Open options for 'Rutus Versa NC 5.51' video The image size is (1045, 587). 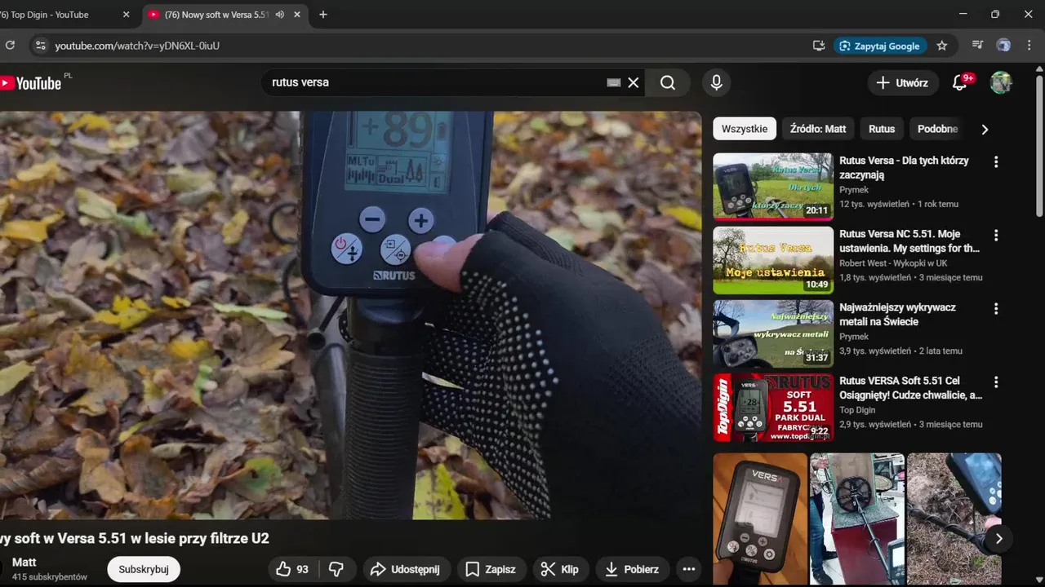(996, 235)
